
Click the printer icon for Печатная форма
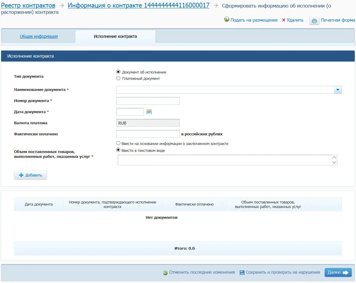click(x=314, y=21)
